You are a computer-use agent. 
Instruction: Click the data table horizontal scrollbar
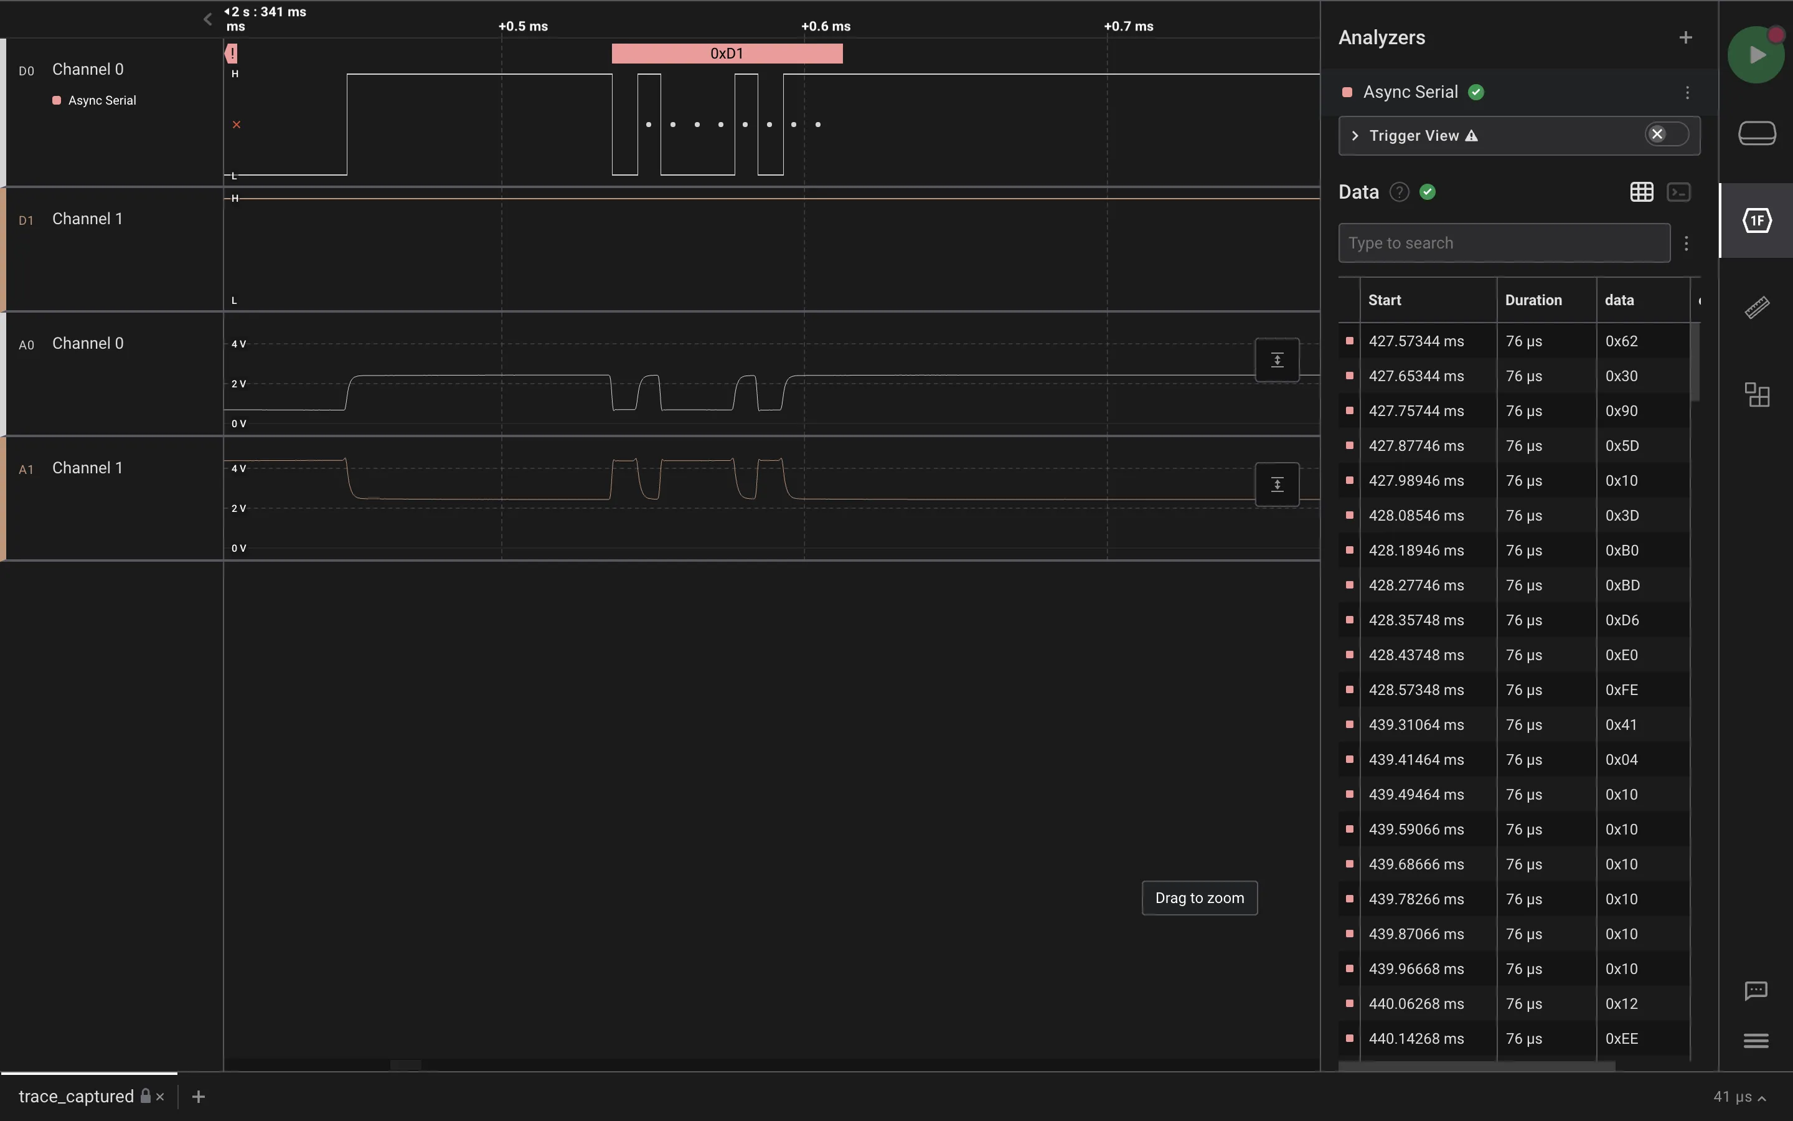coord(1477,1066)
